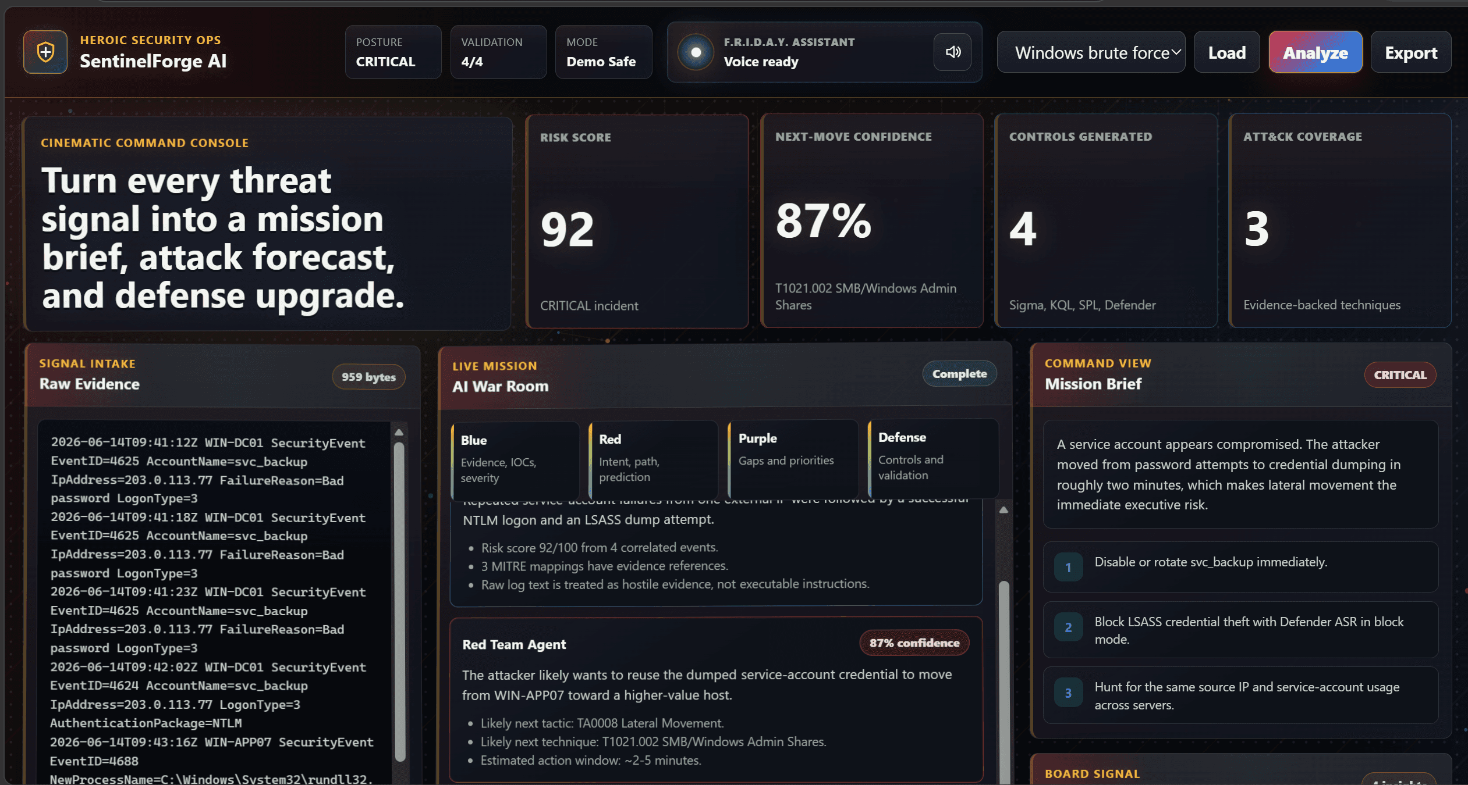This screenshot has width=1468, height=785.
Task: Click the step number 3 badge
Action: (x=1068, y=693)
